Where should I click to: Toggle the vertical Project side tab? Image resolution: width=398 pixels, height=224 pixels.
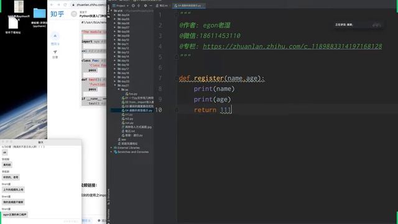pyautogui.click(x=109, y=11)
